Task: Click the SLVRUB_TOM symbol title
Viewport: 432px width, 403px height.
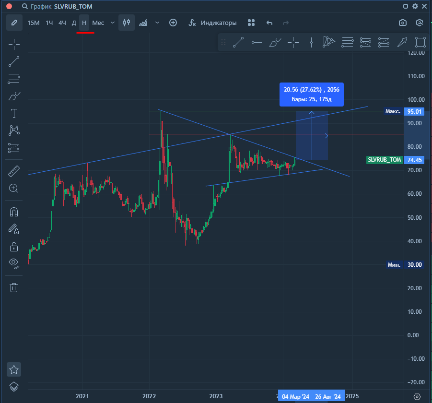Action: 73,7
